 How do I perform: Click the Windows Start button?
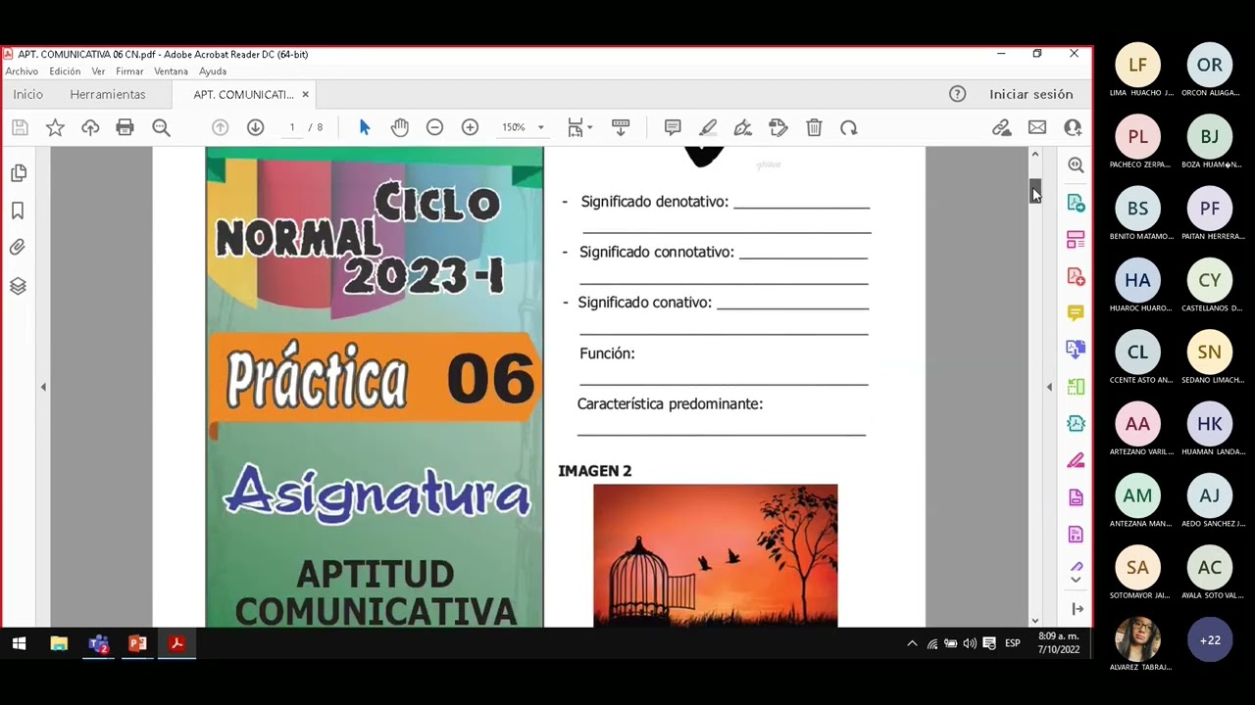19,643
